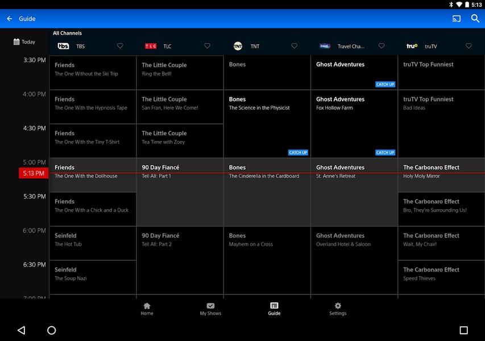Open Bones Mayhem on a Cross
Image resolution: width=485 pixels, height=341 pixels.
pos(267,260)
